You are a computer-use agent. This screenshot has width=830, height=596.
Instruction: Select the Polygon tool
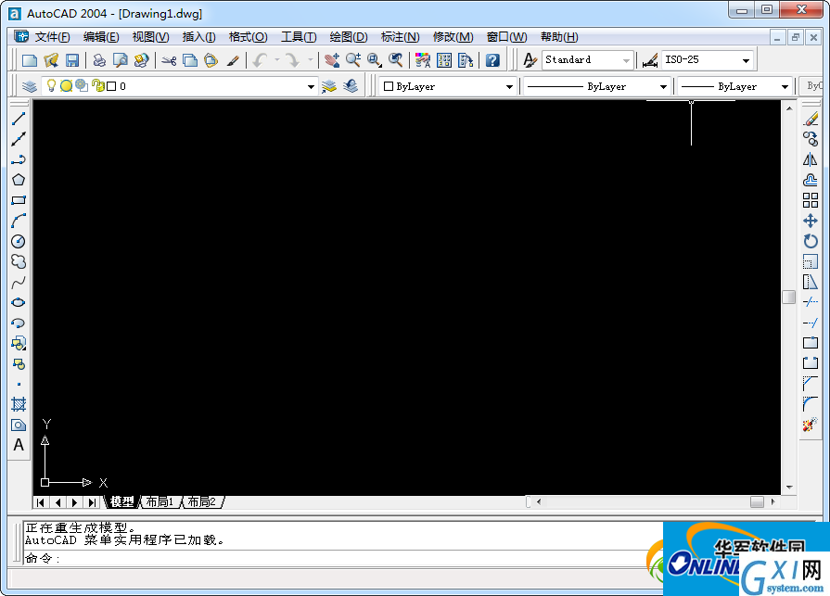pyautogui.click(x=19, y=180)
